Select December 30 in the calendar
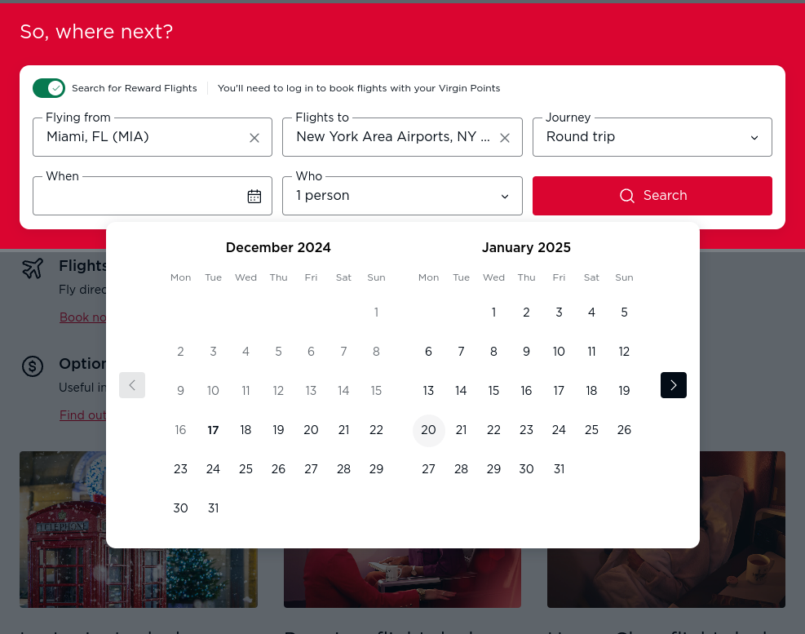 tap(181, 508)
